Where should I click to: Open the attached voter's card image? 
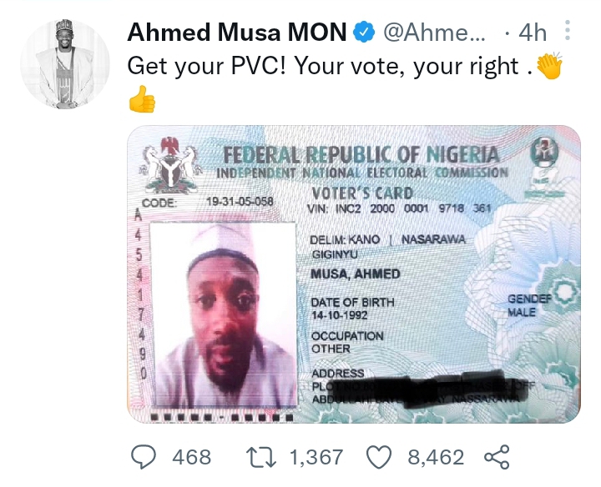354,275
